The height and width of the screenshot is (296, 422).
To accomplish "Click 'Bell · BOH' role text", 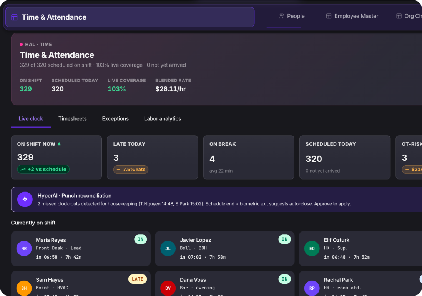I will pos(193,248).
